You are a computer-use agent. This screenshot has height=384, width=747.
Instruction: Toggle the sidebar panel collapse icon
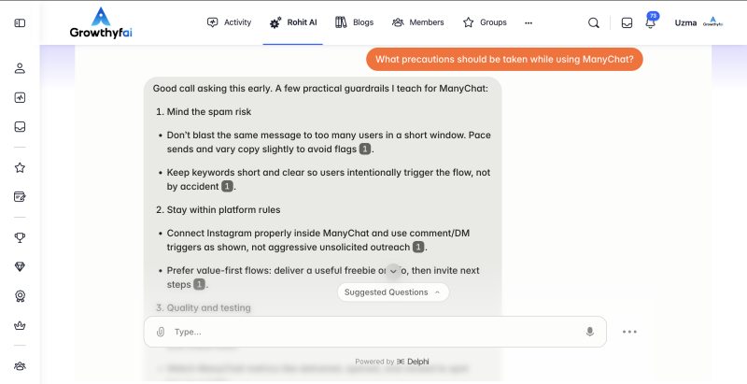pos(20,22)
